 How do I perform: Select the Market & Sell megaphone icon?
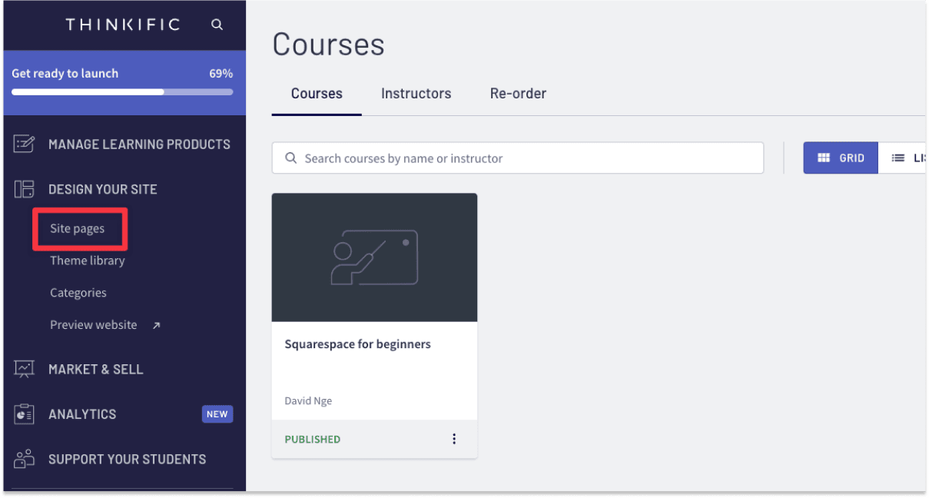click(24, 369)
